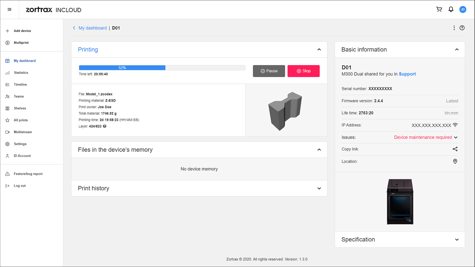
Task: Open the three-dot options menu
Action: click(x=454, y=28)
